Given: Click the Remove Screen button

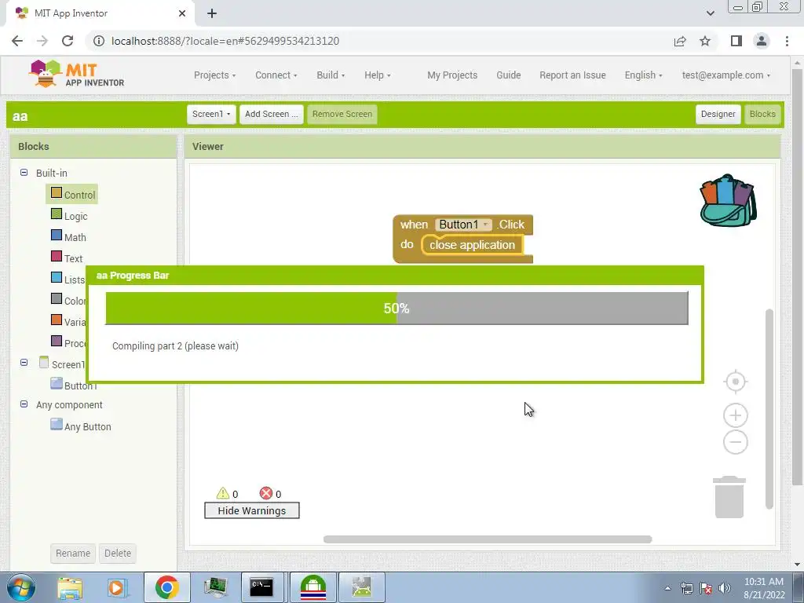Looking at the screenshot, I should point(342,114).
